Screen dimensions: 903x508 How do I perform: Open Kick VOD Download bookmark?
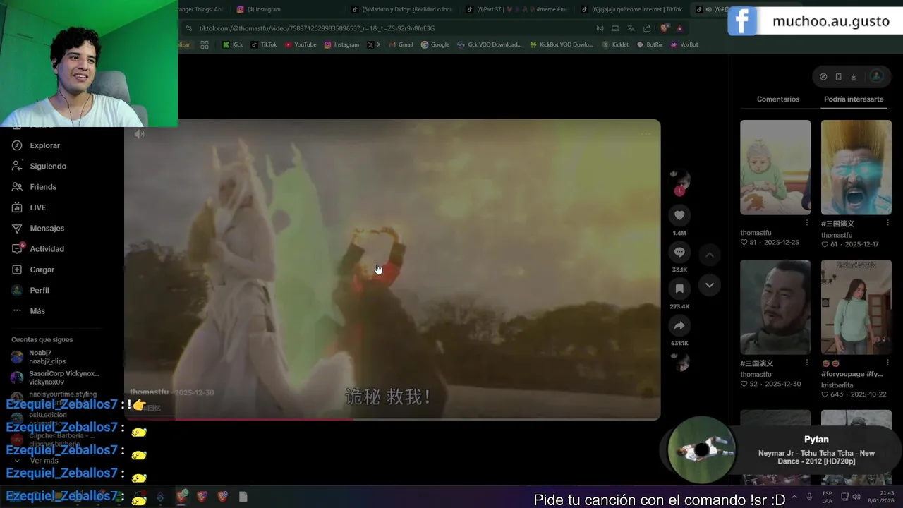tap(490, 44)
